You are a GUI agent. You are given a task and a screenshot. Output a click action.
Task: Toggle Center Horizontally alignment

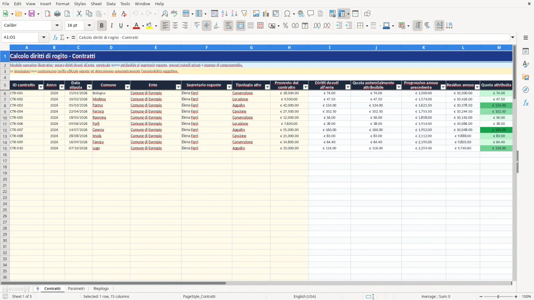[175, 26]
